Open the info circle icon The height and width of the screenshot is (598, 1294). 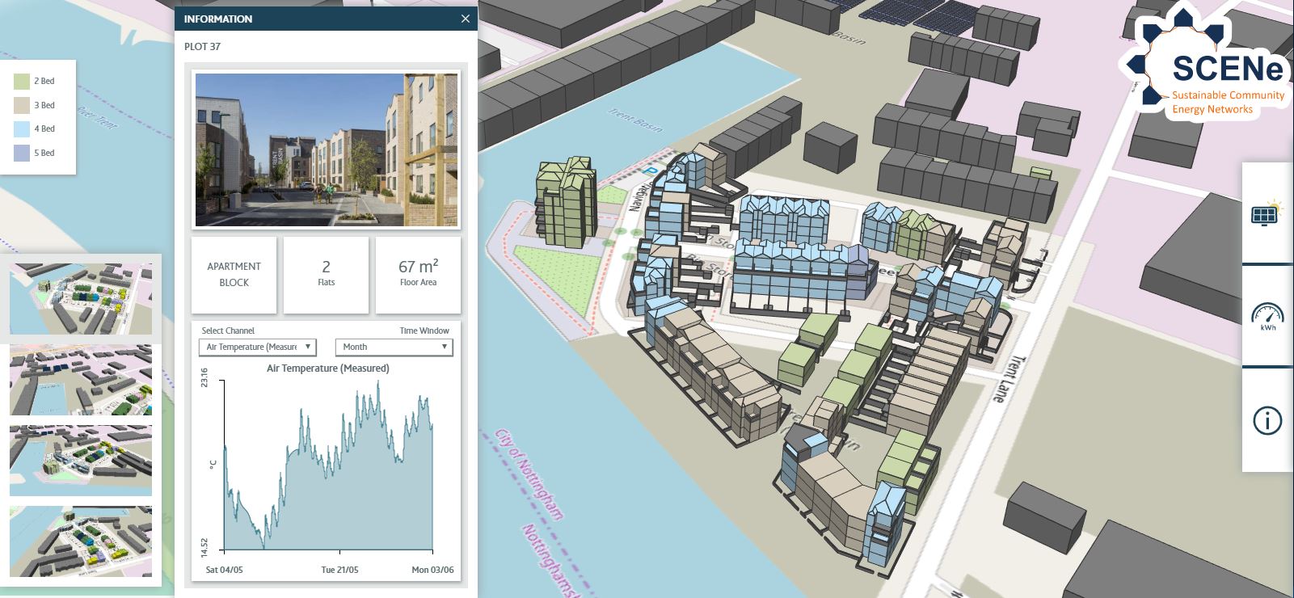pos(1267,420)
